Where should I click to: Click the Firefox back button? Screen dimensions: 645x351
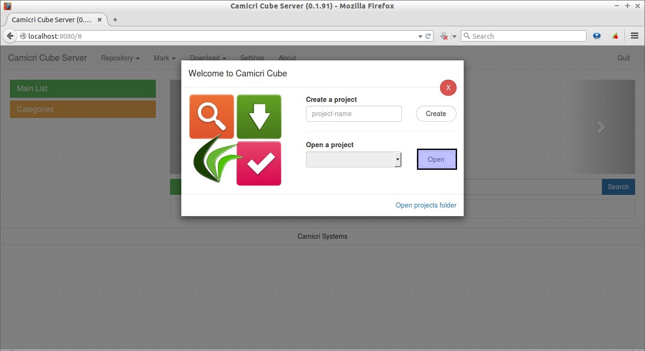coord(9,36)
